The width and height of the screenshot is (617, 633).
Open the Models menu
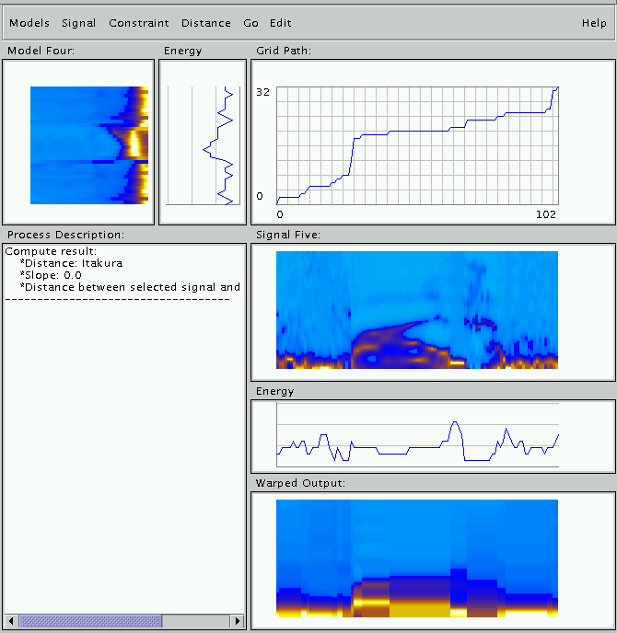[29, 23]
